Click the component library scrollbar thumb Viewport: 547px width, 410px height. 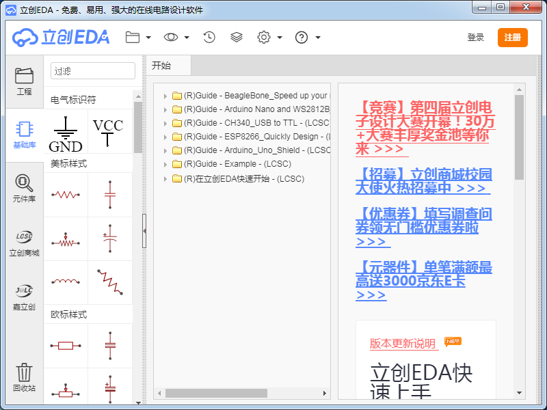coord(138,127)
